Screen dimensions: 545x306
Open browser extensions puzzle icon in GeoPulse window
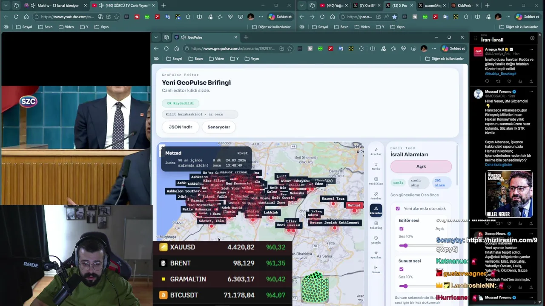click(x=361, y=48)
